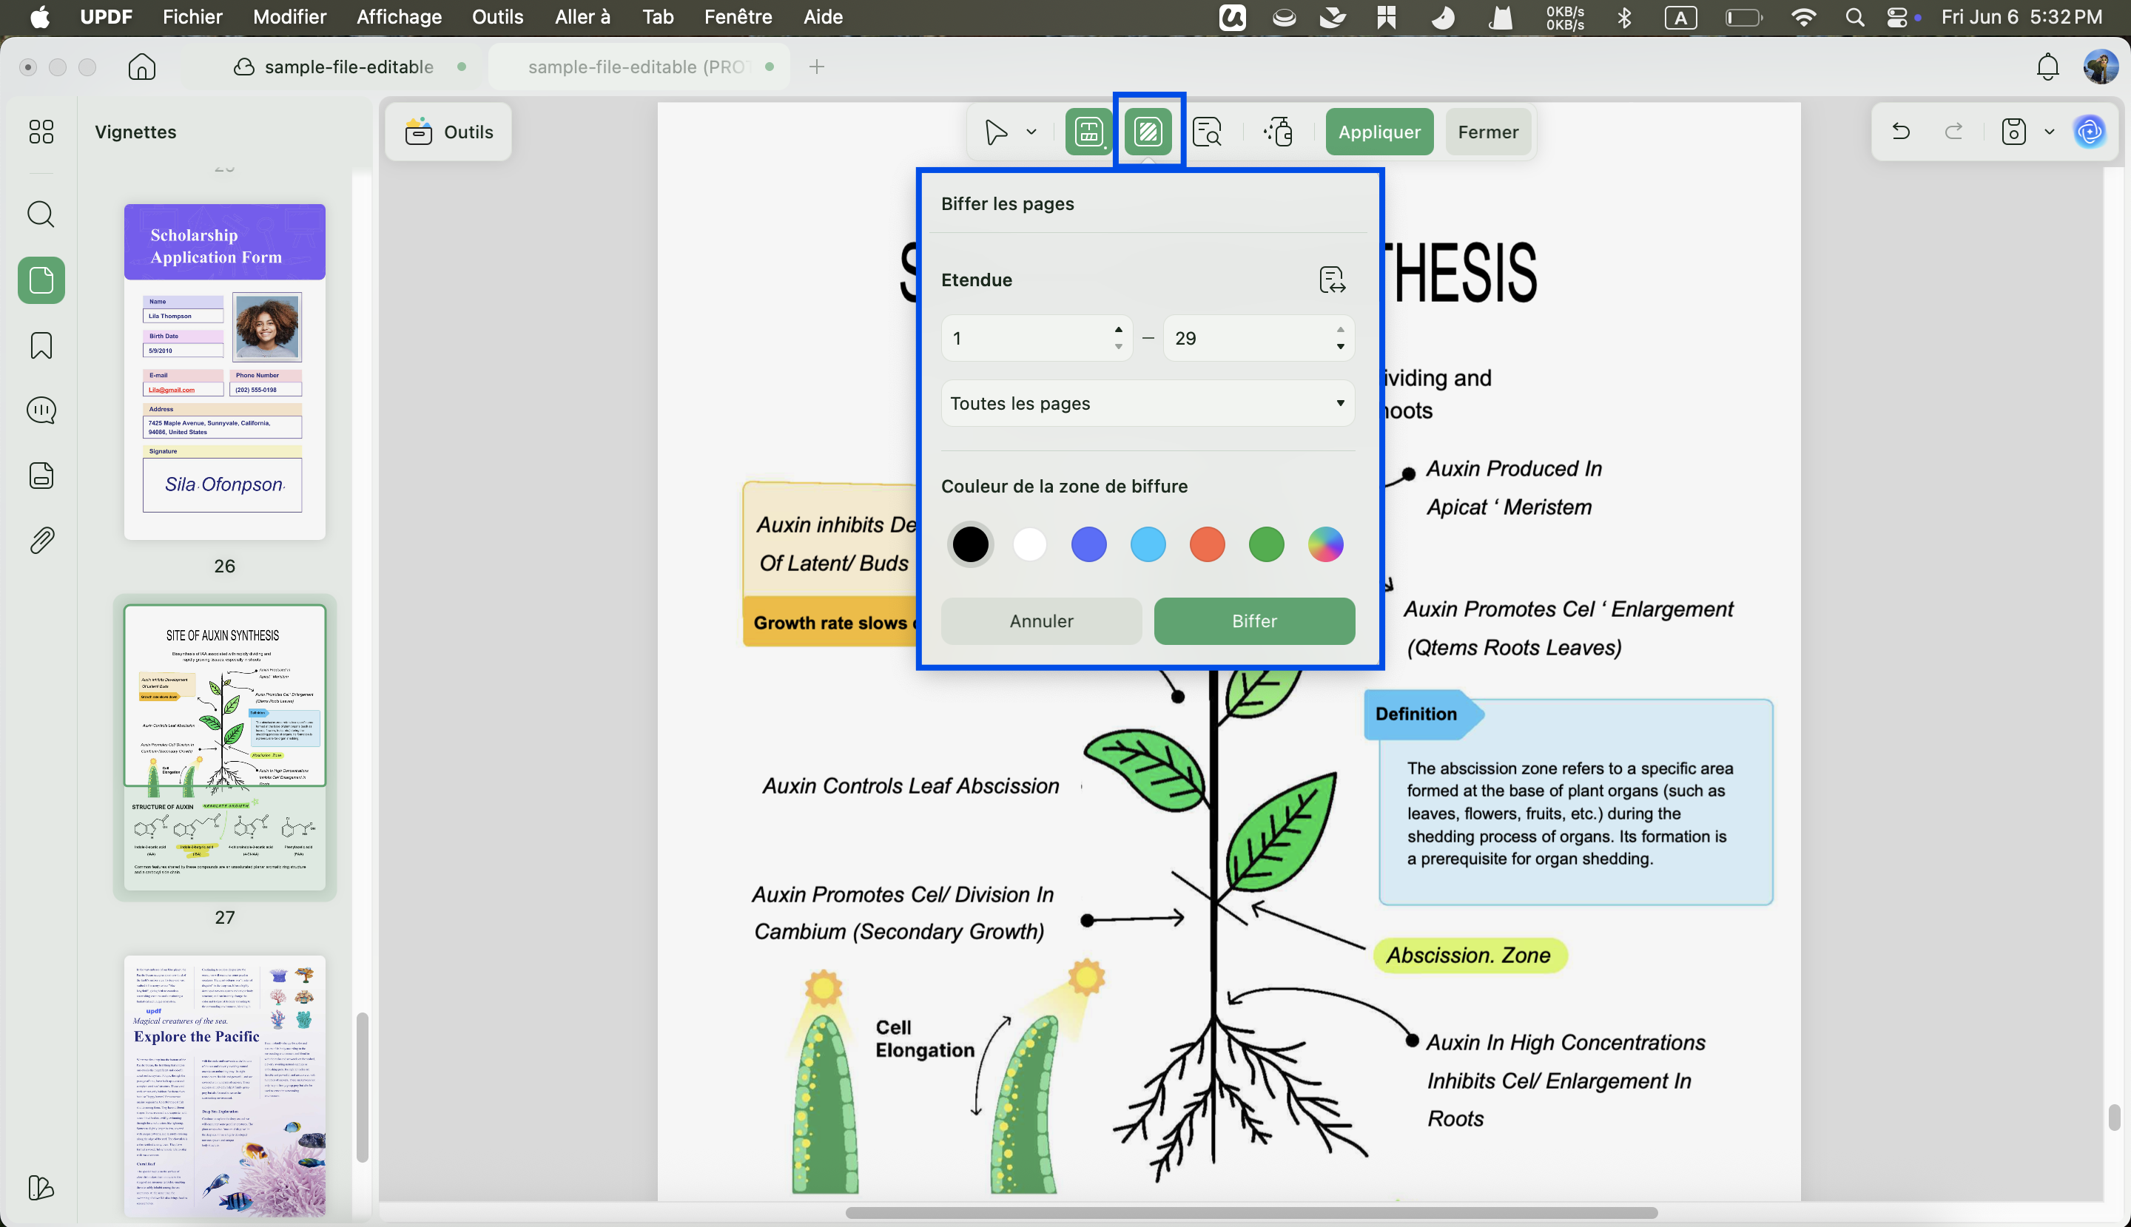Viewport: 2131px width, 1227px height.
Task: Choose the red redaction color swatch
Action: [1206, 544]
